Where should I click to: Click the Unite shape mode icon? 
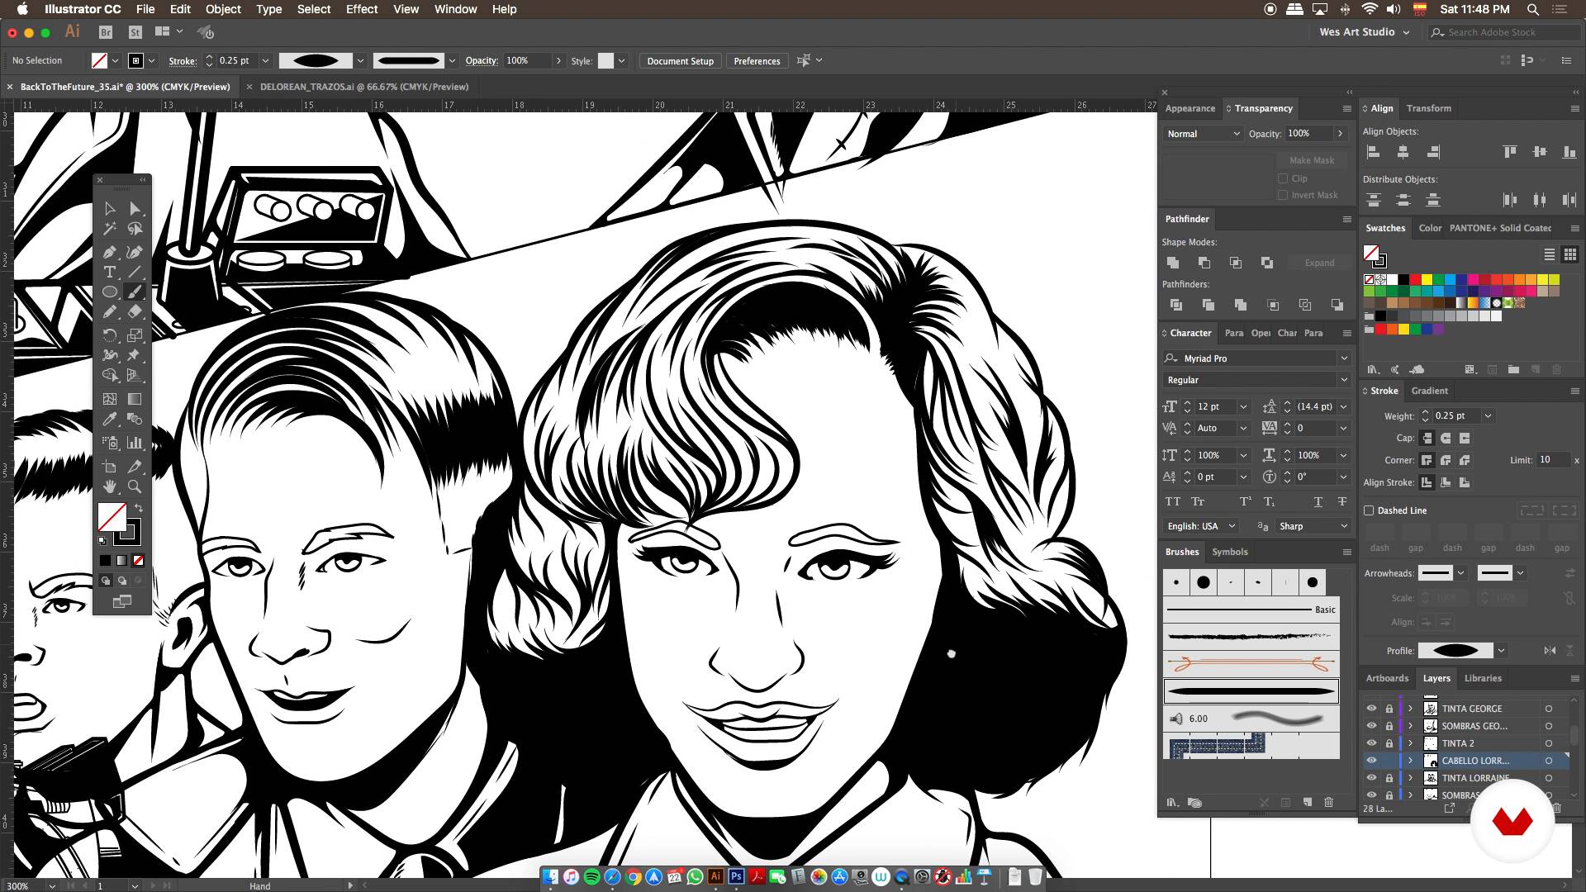pos(1172,263)
